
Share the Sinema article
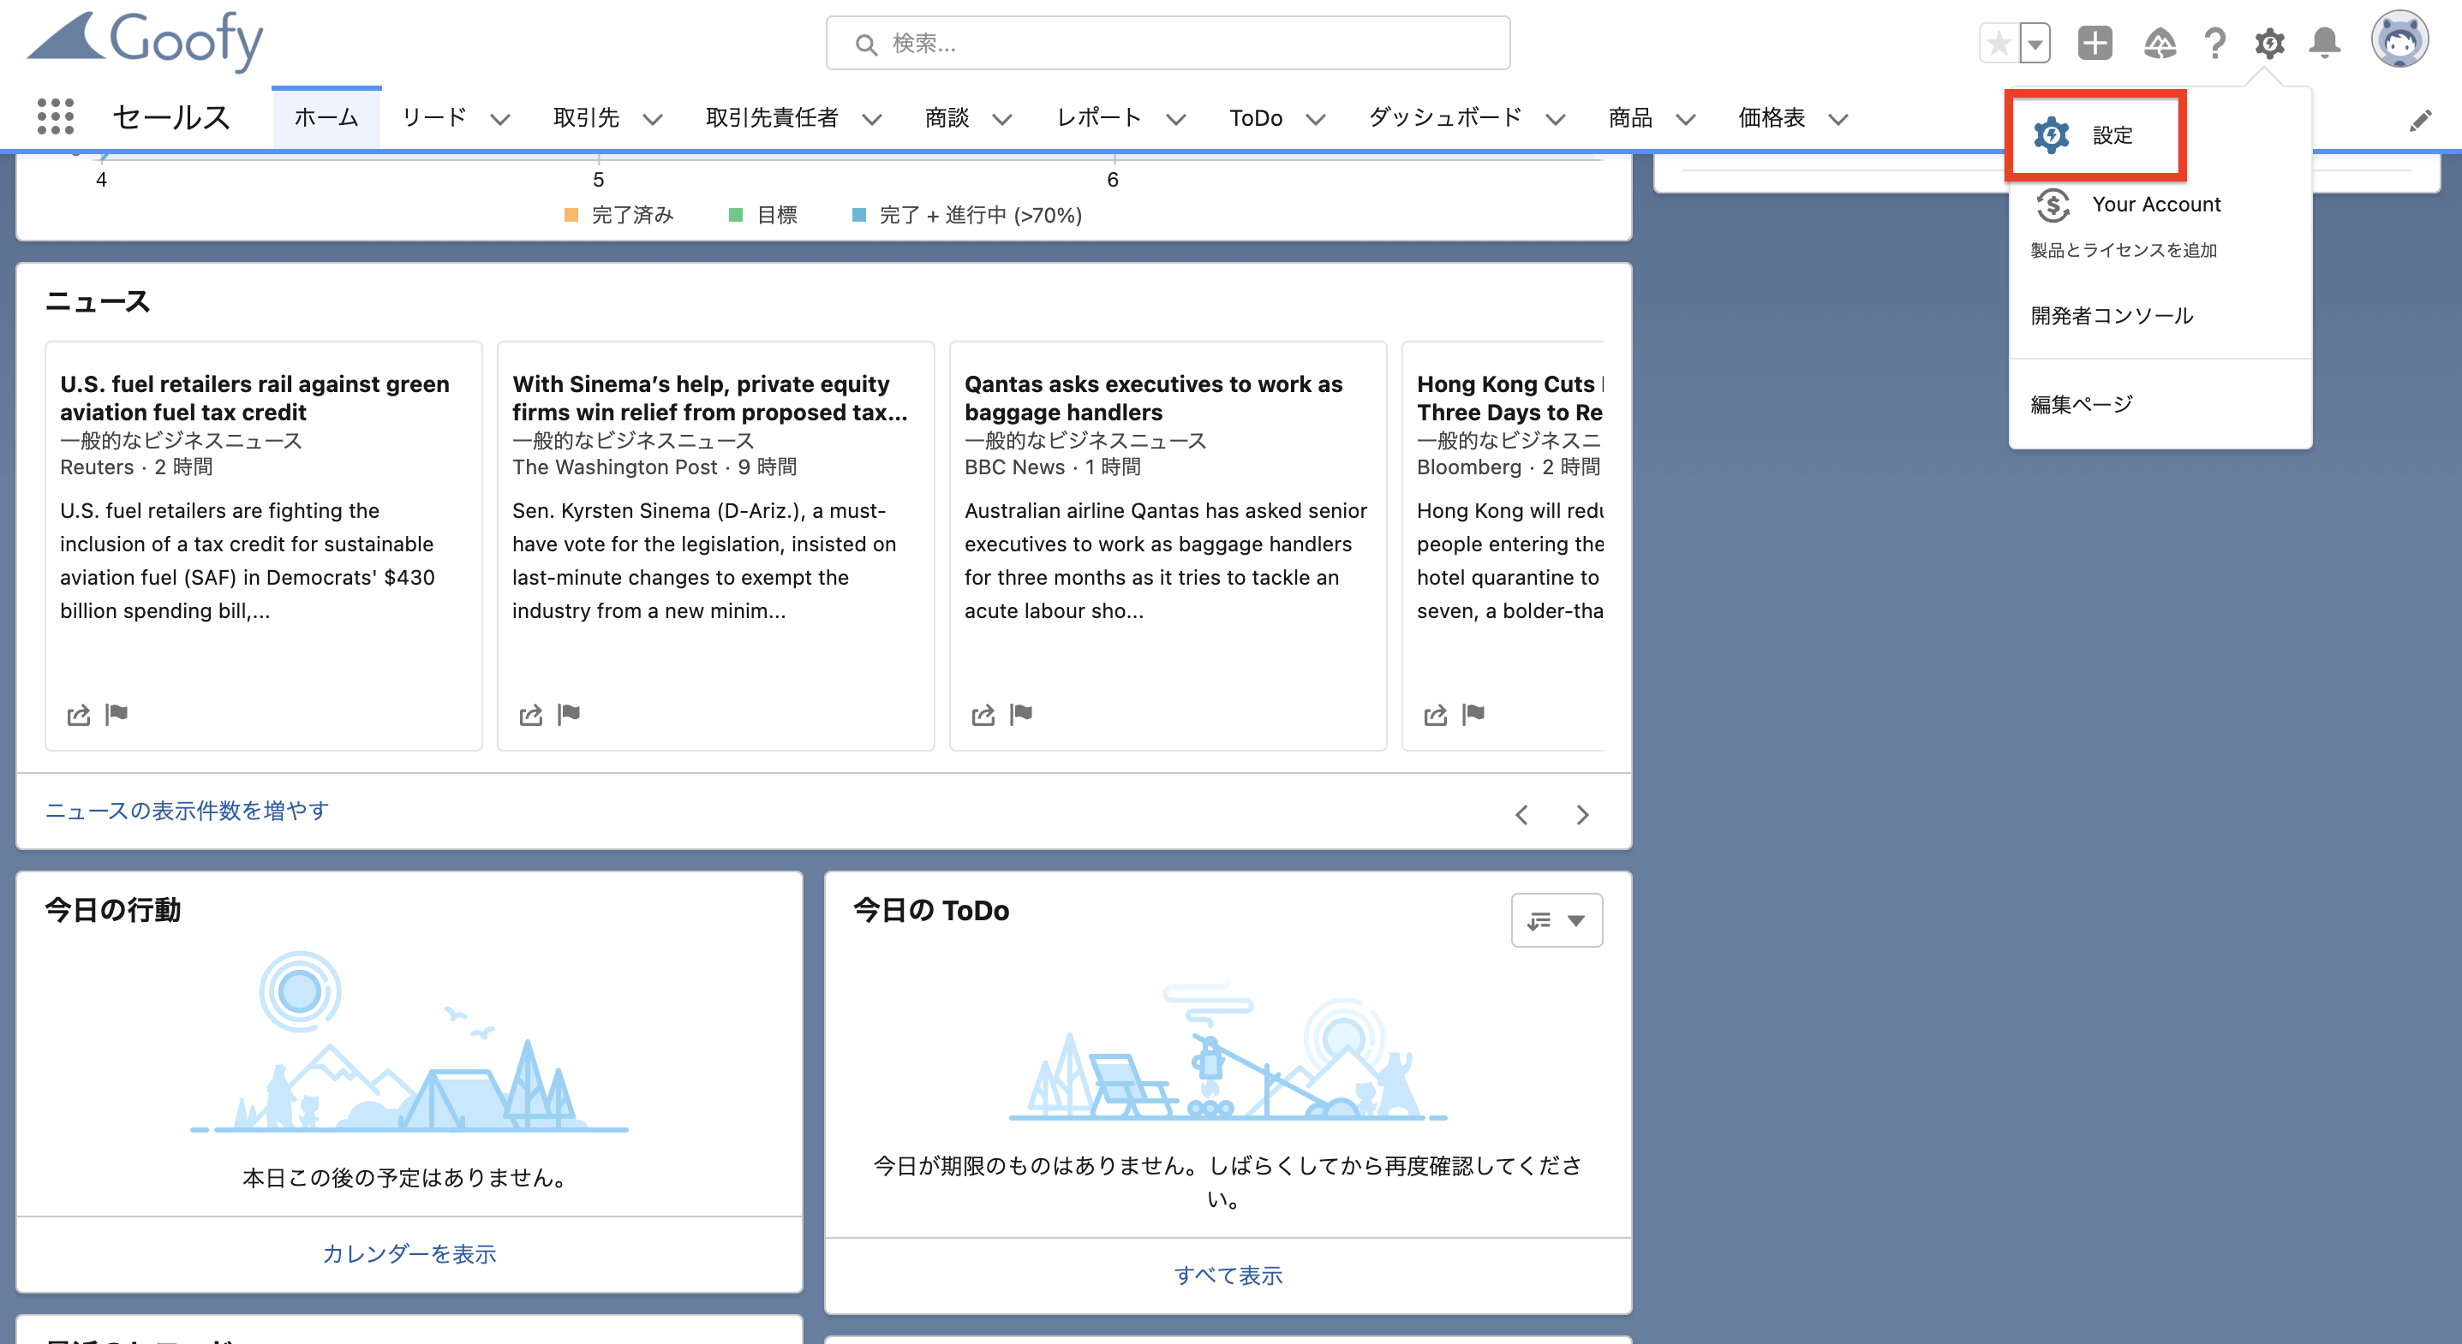530,715
